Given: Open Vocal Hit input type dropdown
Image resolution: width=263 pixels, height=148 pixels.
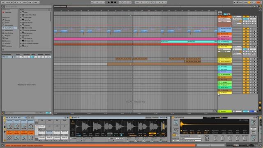Looking at the screenshot, I should pos(237,47).
